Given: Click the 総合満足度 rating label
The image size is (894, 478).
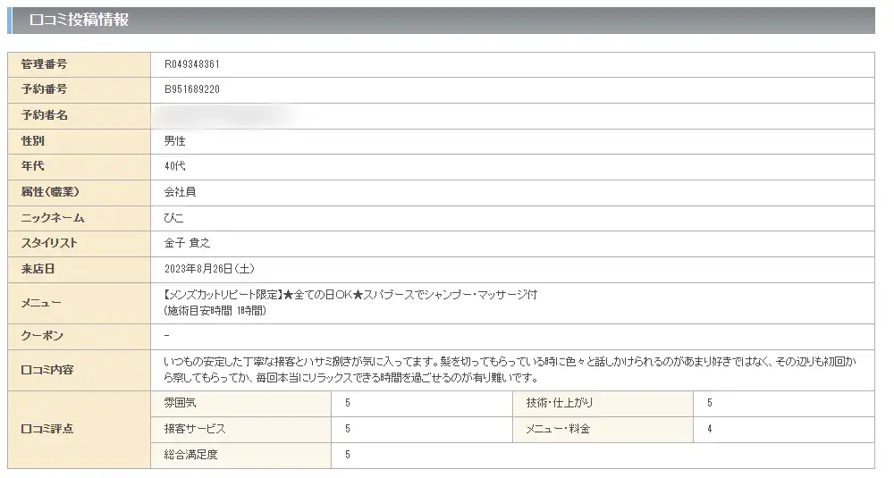Looking at the screenshot, I should click(x=190, y=455).
